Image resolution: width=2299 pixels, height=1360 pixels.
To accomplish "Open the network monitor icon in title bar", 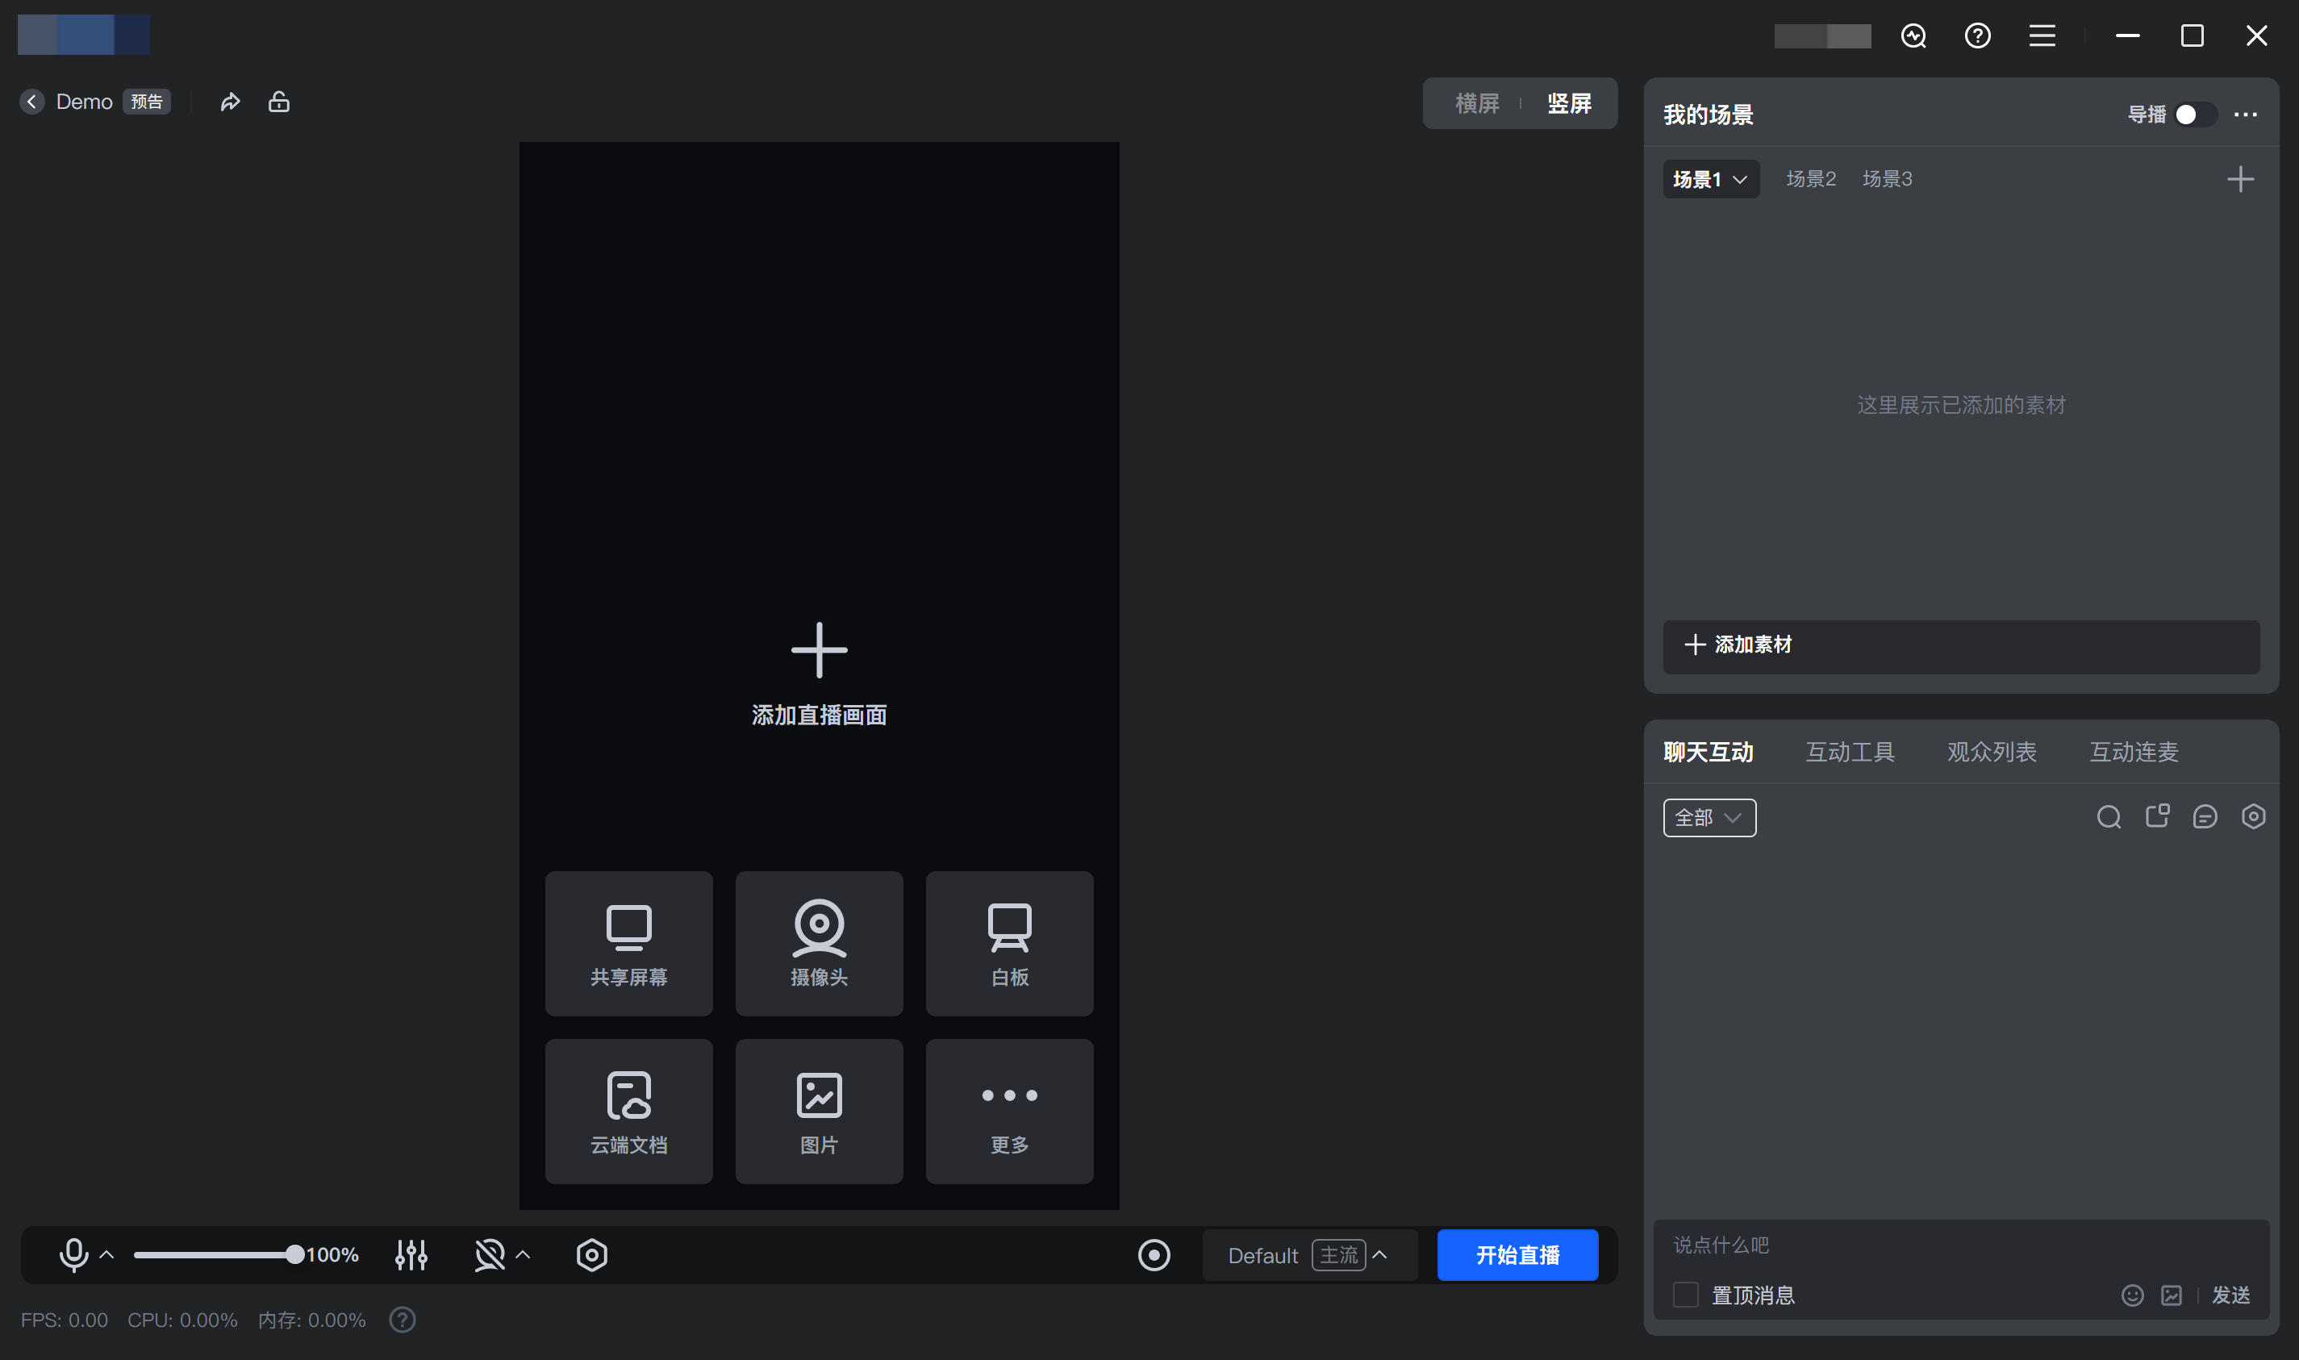I will 1913,35.
